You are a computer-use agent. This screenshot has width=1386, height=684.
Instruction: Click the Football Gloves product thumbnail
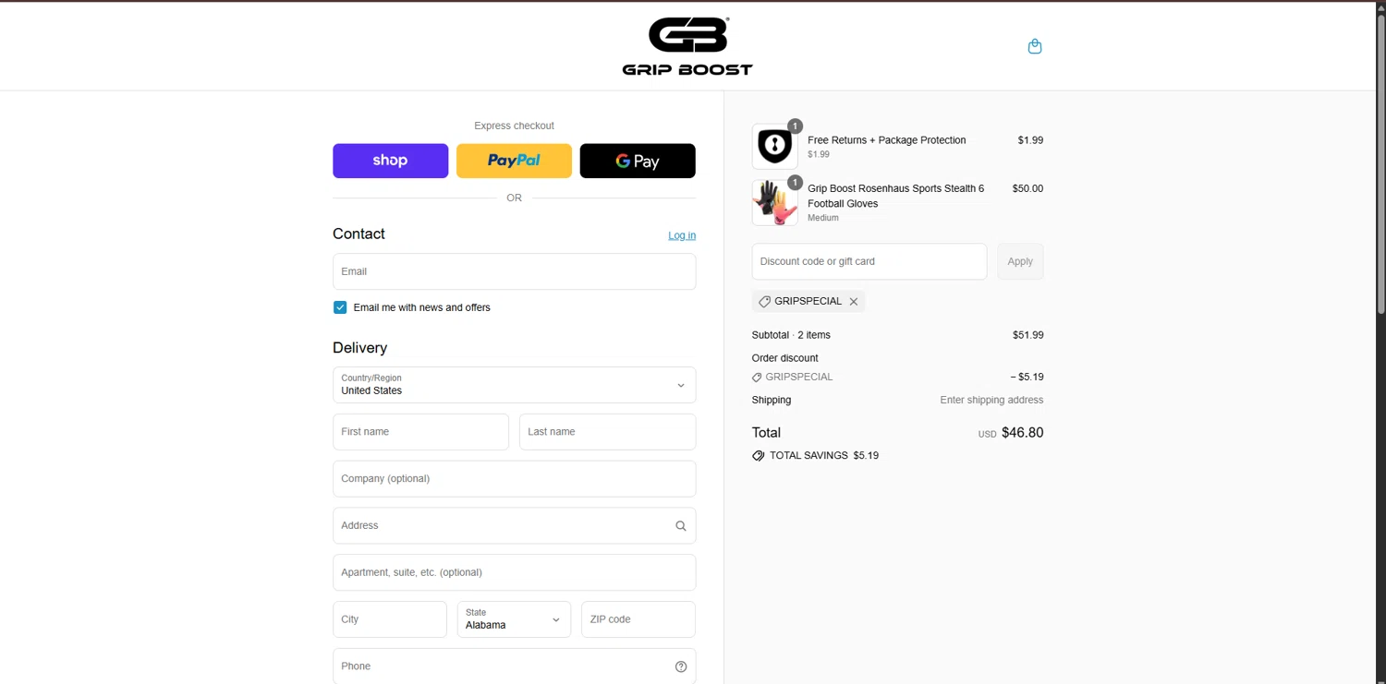coord(774,203)
